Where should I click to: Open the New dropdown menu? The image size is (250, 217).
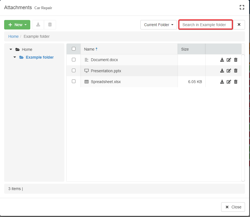pyautogui.click(x=17, y=25)
